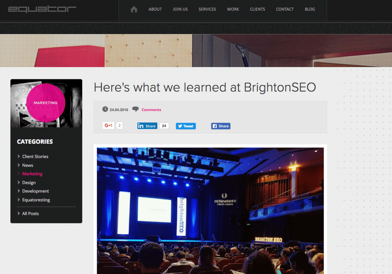Go to the Join Us page
The image size is (392, 274).
[x=180, y=9]
